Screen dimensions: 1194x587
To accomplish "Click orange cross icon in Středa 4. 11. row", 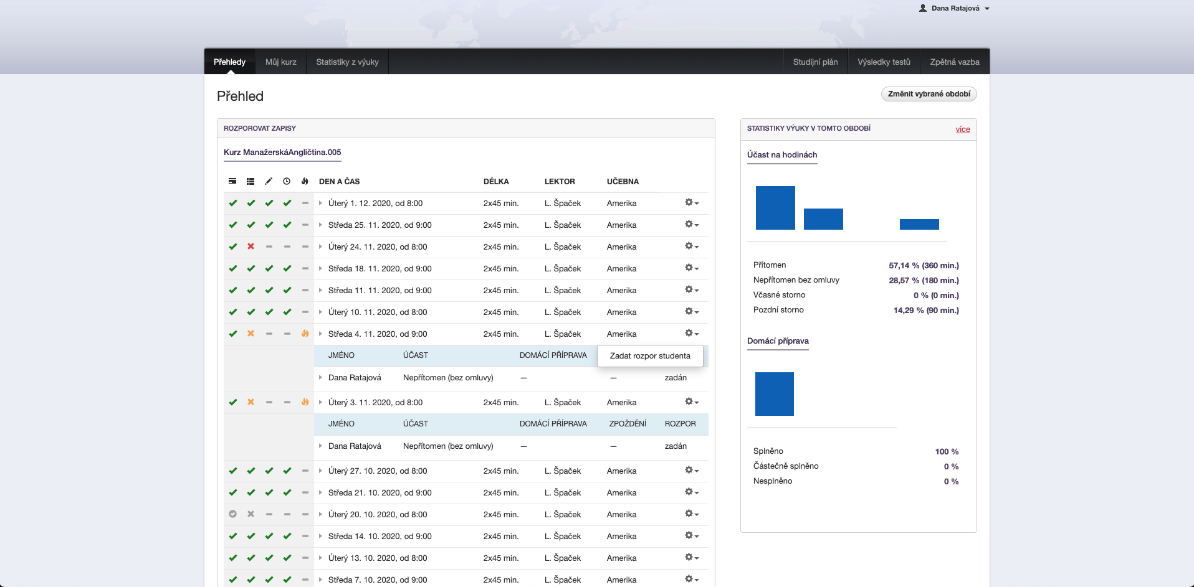I will click(251, 334).
